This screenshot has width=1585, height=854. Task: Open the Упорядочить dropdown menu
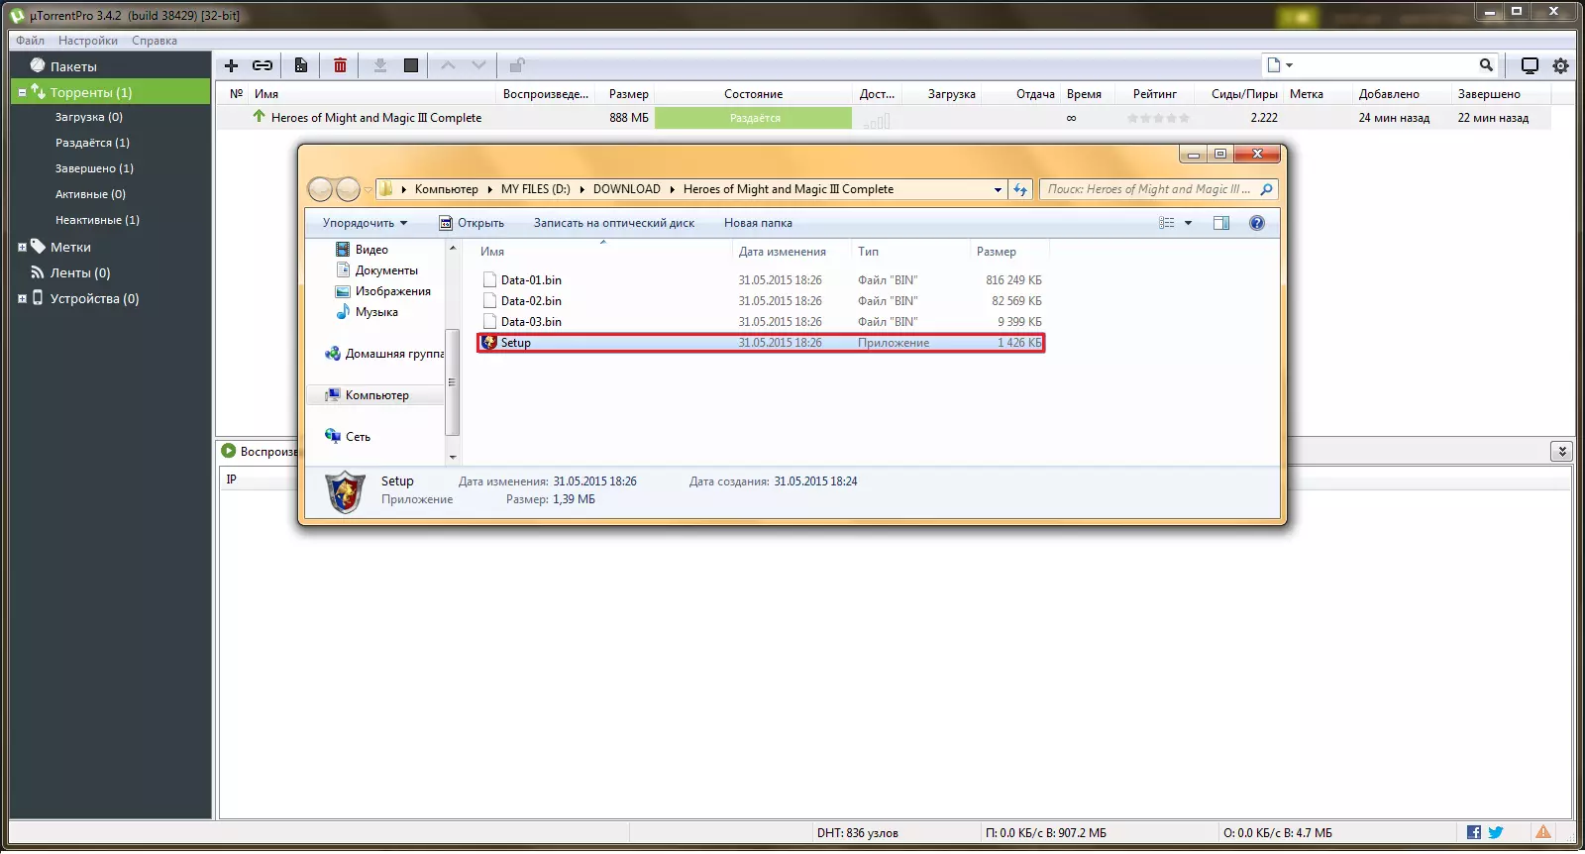coord(365,223)
